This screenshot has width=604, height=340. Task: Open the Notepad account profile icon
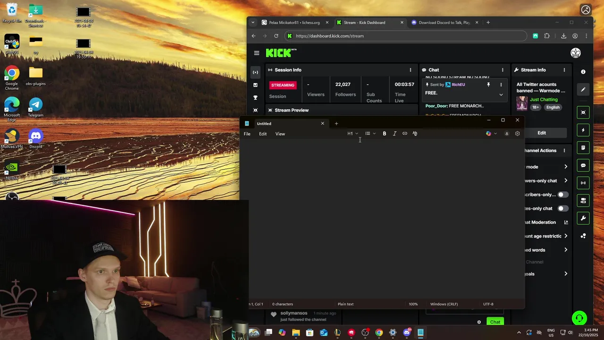tap(507, 134)
